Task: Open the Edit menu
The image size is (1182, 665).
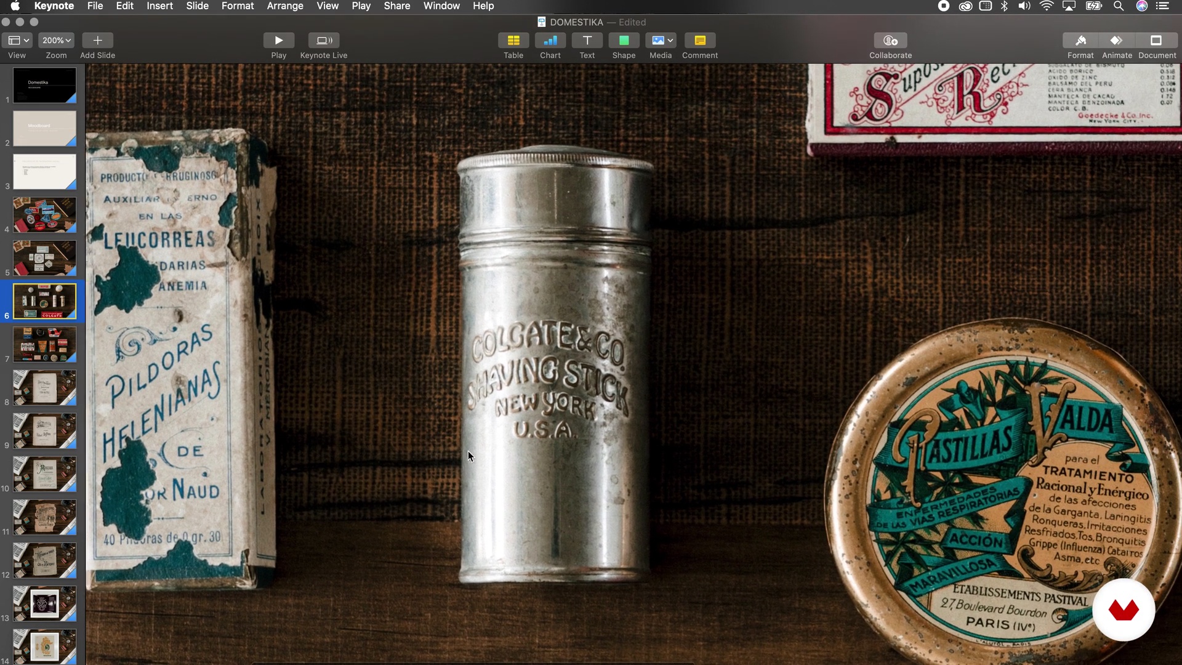Action: (125, 6)
